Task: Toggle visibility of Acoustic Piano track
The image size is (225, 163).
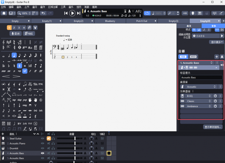Action: pyautogui.click(x=42, y=143)
